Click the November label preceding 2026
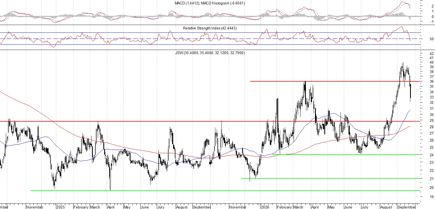435x209 pixels. (238, 207)
